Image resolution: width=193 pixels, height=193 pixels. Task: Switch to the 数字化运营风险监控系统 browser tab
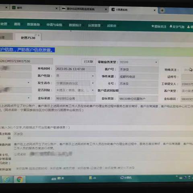point(84,9)
